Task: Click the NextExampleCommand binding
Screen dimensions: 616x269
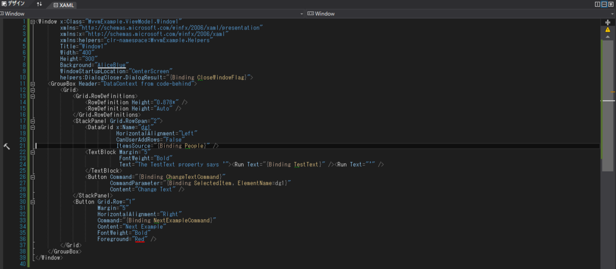Action: (181, 220)
